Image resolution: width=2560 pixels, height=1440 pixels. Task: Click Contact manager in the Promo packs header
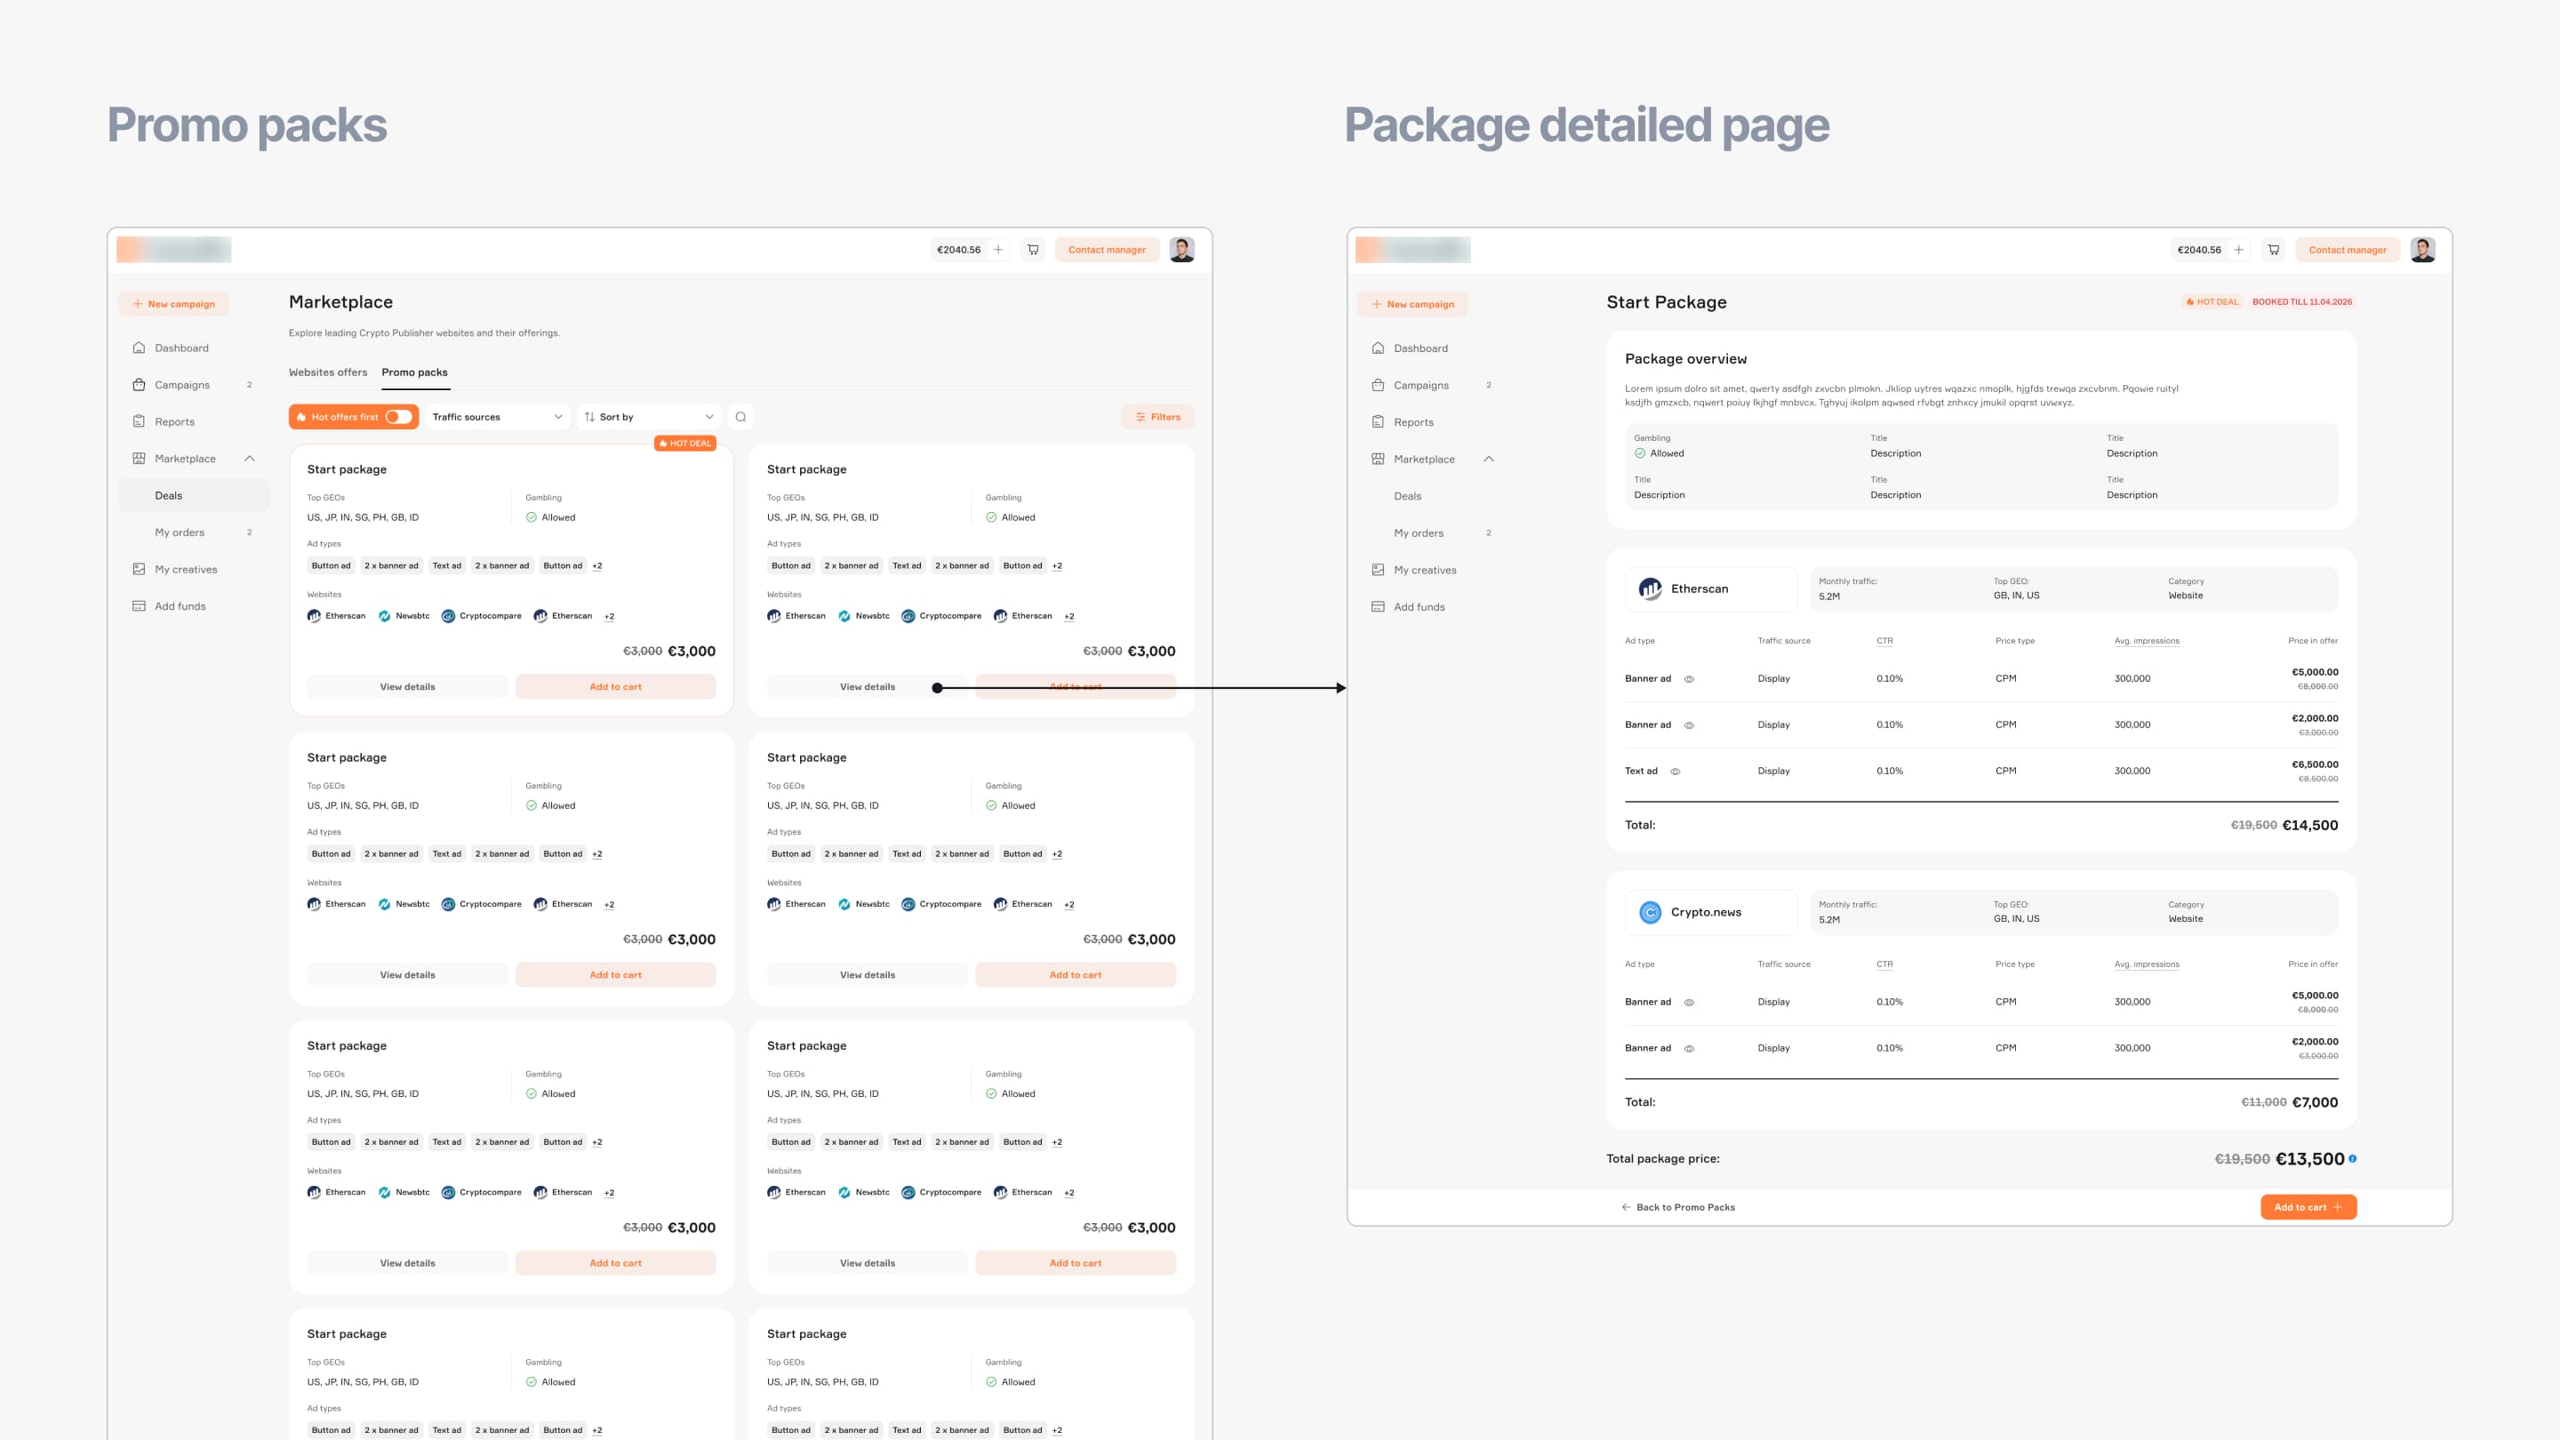click(x=1107, y=250)
